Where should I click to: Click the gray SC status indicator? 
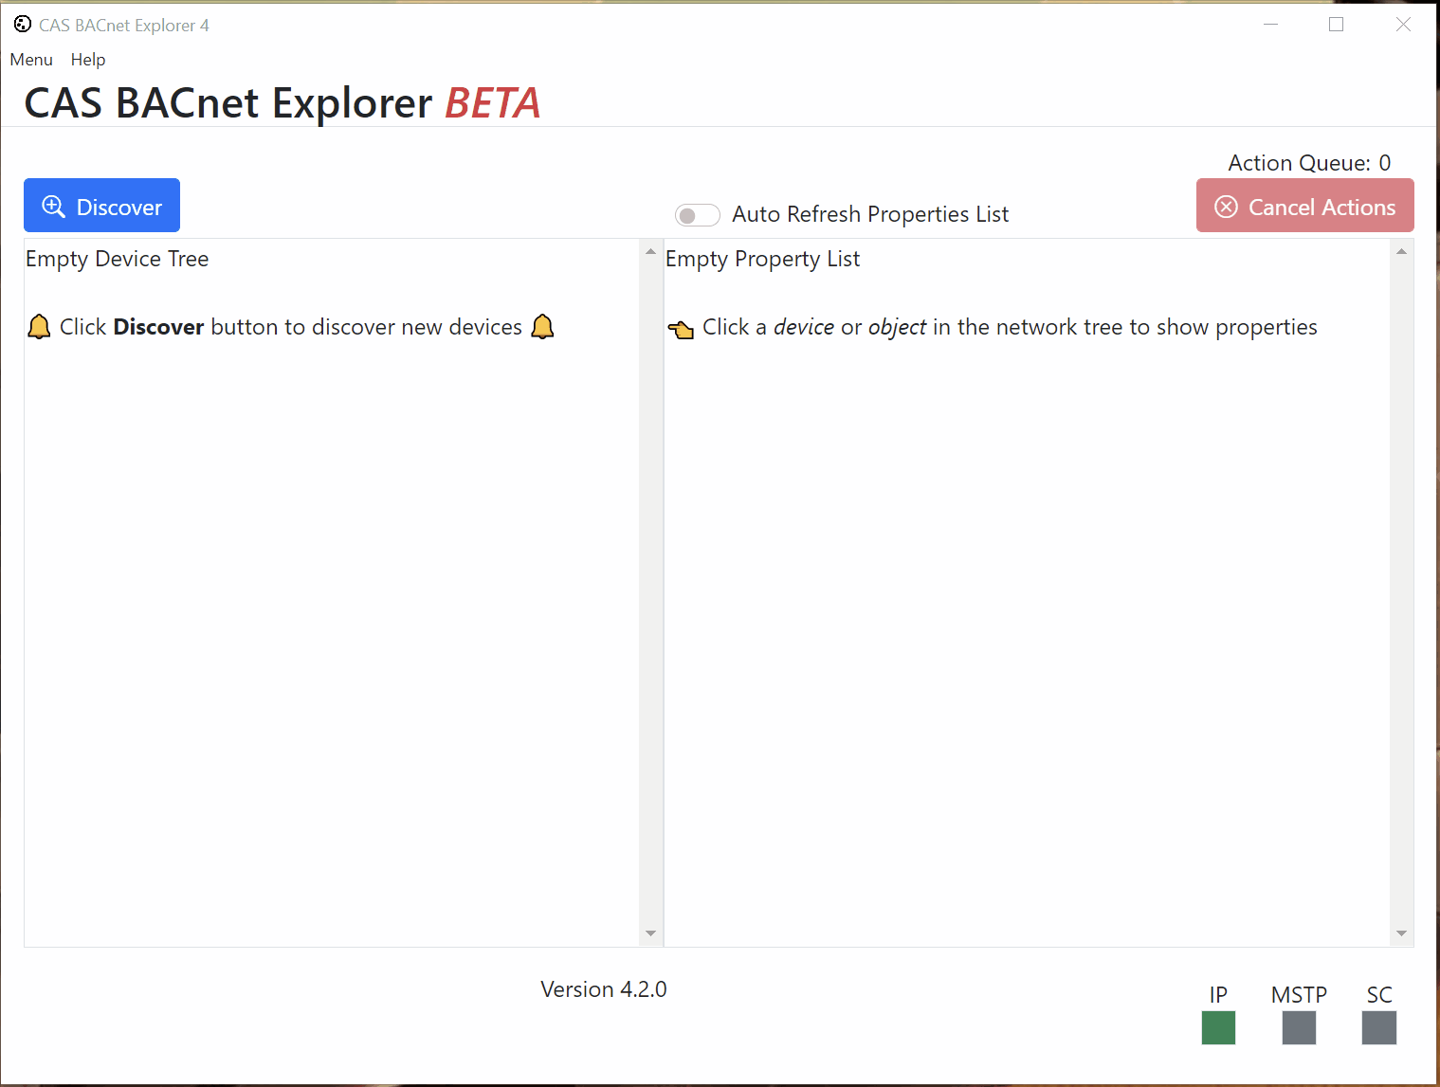[x=1379, y=1027]
